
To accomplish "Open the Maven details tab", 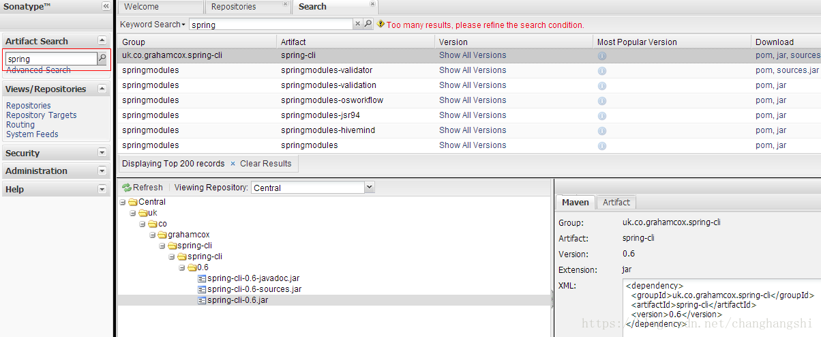I will click(x=576, y=203).
